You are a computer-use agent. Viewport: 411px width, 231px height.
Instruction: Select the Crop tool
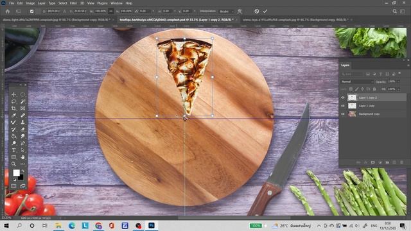(x=13, y=108)
